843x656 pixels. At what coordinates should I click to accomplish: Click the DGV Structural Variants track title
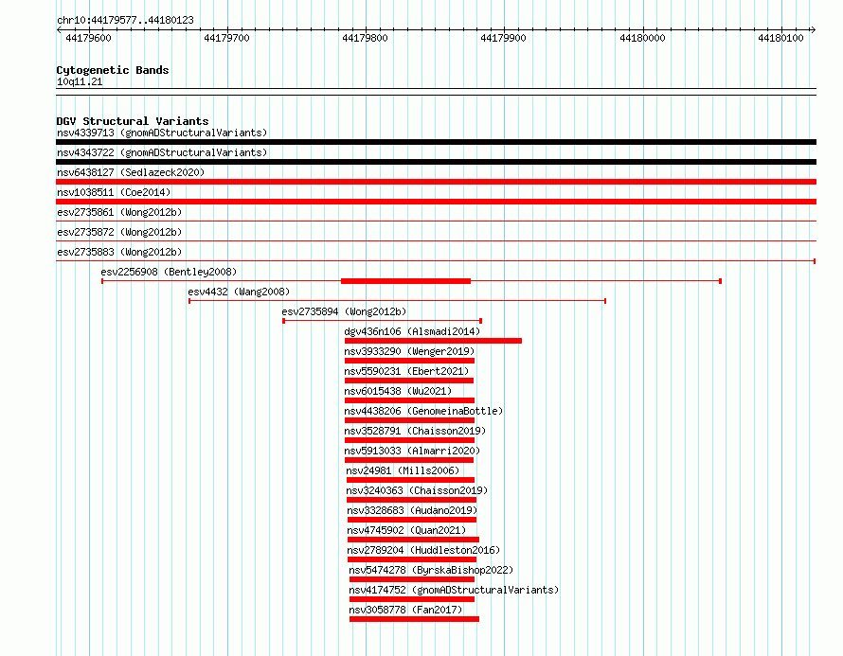[133, 121]
